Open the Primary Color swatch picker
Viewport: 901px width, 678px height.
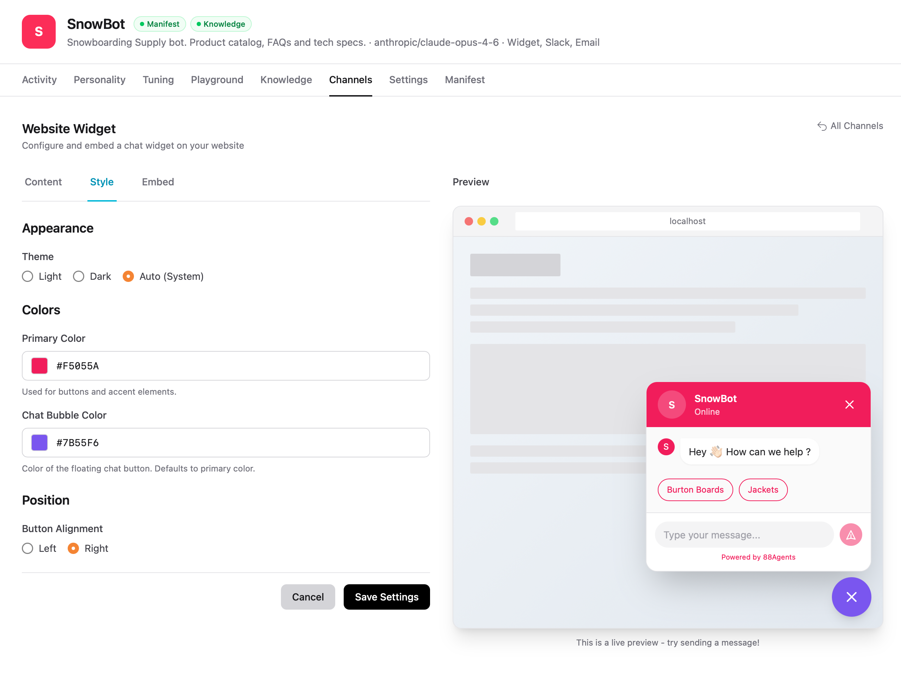(39, 366)
